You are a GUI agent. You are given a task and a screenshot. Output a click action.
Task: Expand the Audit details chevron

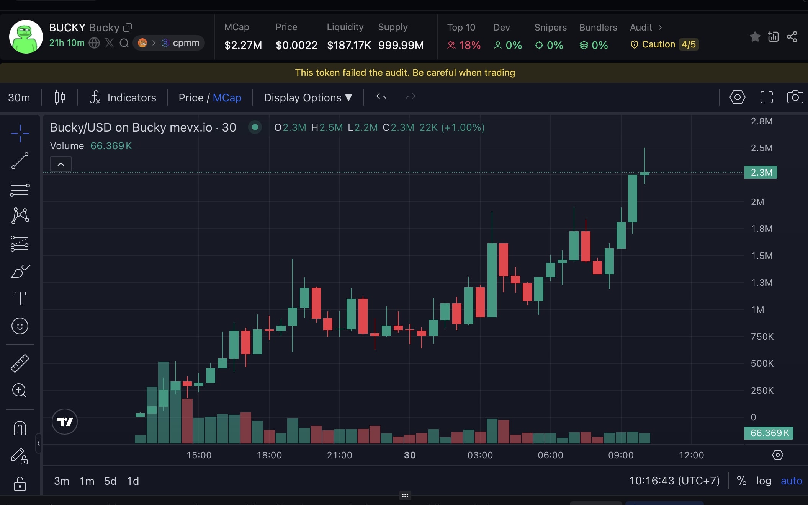click(660, 28)
